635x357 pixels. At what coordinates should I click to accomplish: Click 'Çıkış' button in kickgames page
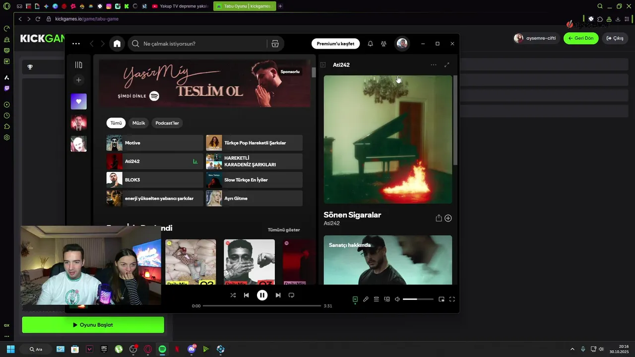coord(615,38)
